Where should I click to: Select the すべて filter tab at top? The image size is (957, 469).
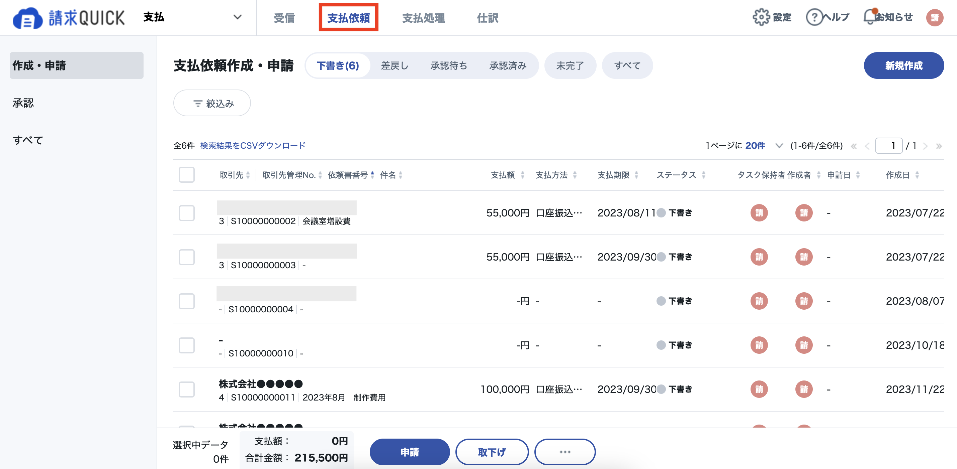point(627,65)
